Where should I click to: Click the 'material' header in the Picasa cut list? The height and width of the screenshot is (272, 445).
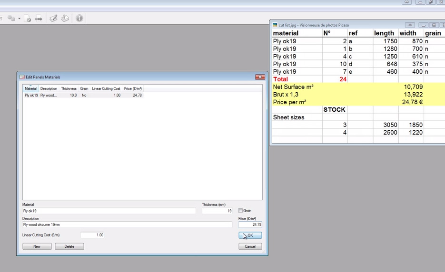click(286, 33)
